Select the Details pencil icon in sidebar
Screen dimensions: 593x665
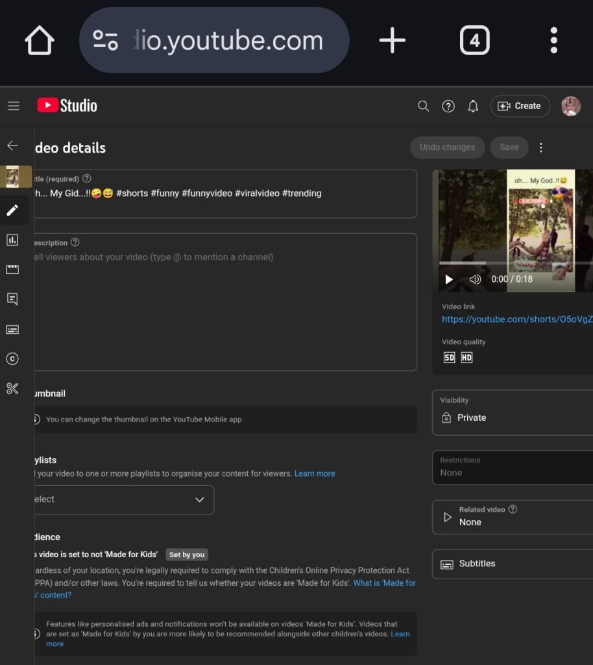coord(13,210)
